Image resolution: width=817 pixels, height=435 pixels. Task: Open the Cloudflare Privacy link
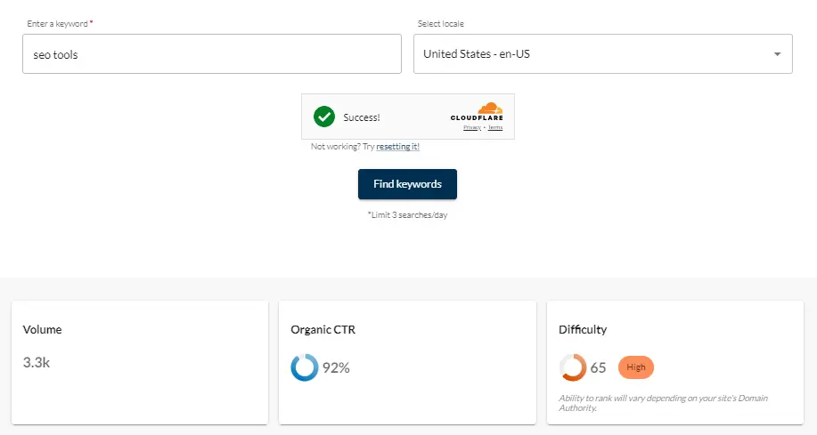pos(471,128)
